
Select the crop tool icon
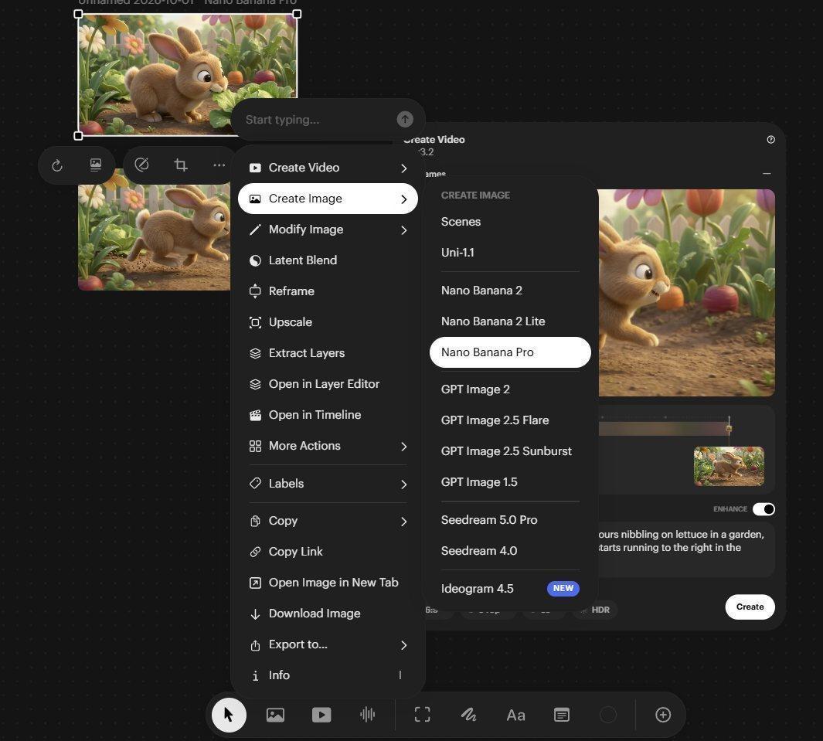point(181,165)
